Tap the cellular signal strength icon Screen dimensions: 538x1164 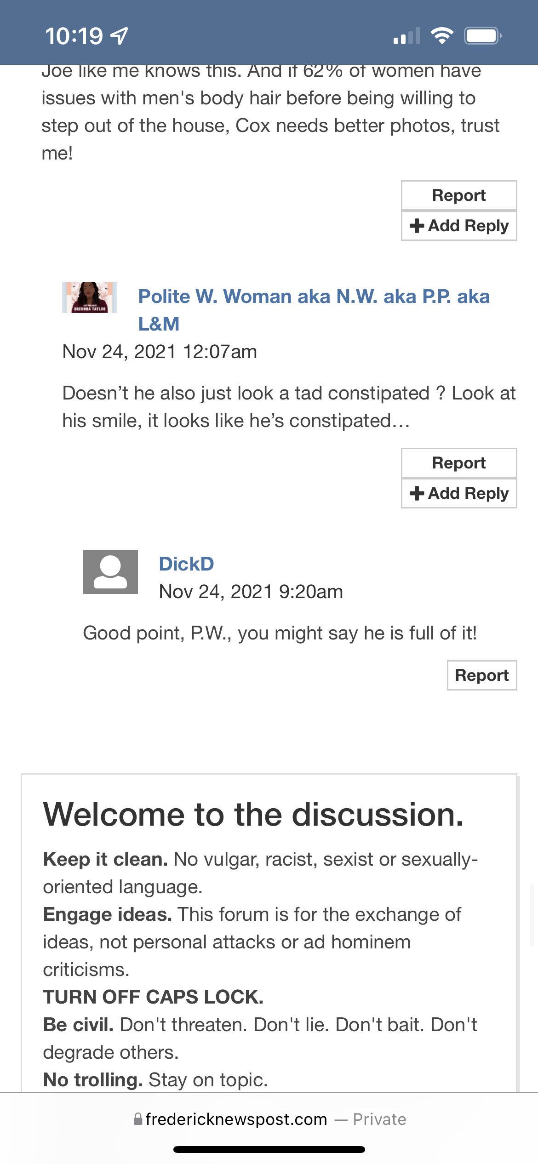pos(407,36)
